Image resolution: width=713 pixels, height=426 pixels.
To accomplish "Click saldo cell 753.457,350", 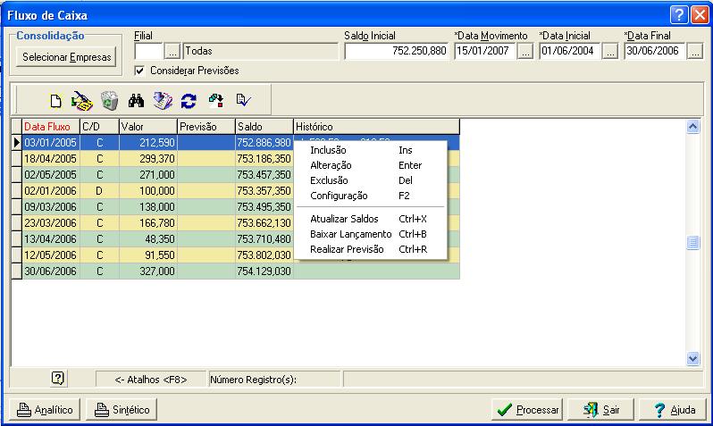I will 264,174.
